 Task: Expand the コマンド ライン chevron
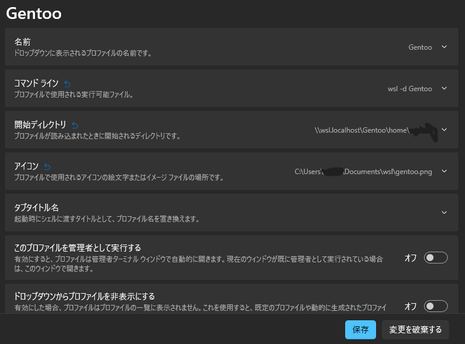(x=444, y=88)
